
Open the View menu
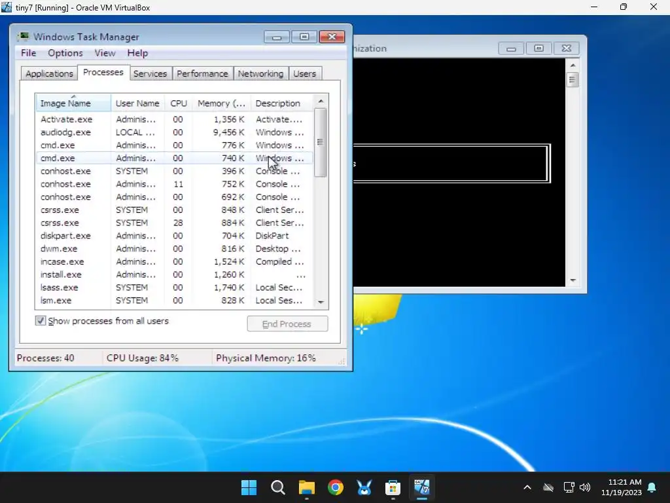(105, 53)
